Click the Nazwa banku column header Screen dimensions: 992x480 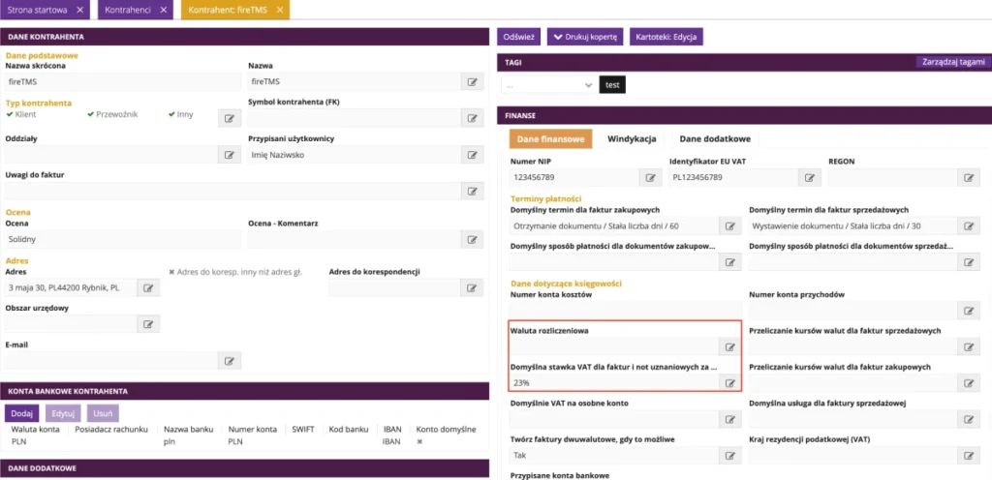[x=189, y=430]
